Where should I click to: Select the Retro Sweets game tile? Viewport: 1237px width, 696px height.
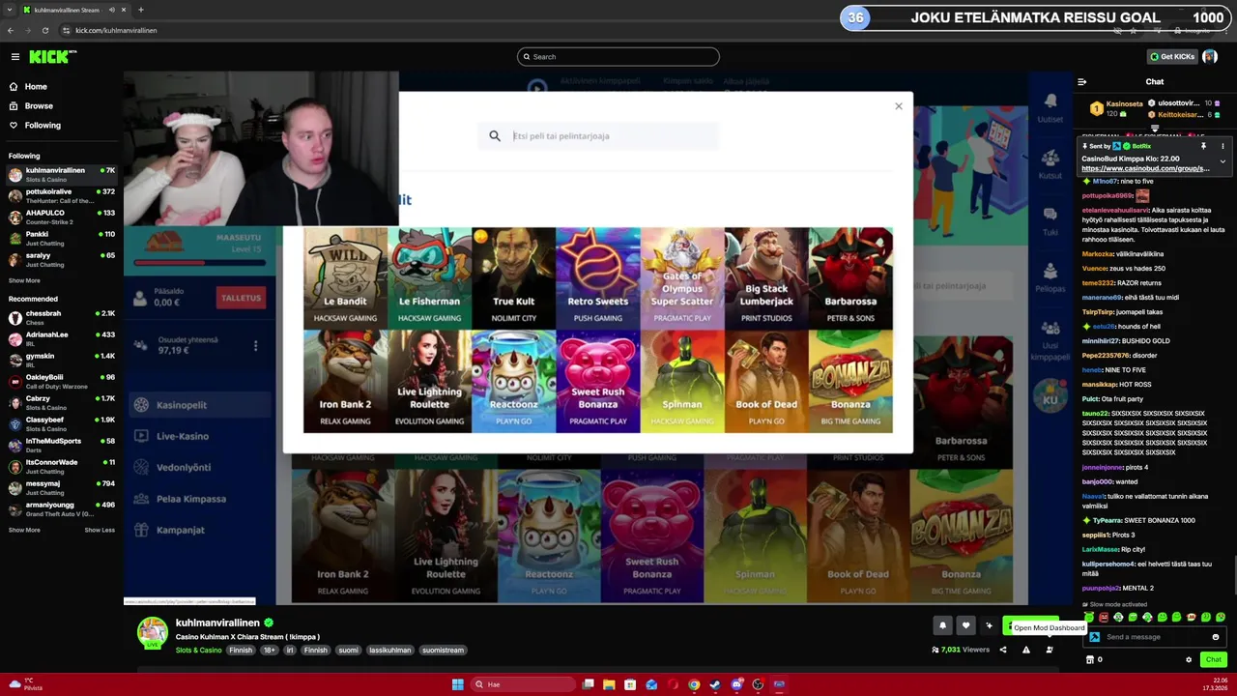(x=597, y=277)
